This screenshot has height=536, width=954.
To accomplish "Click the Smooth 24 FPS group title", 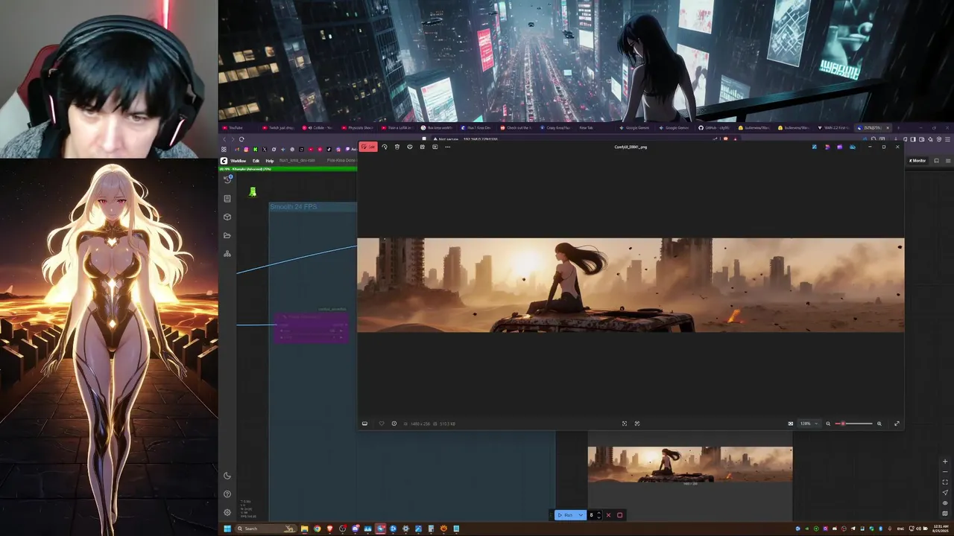I will tap(294, 207).
